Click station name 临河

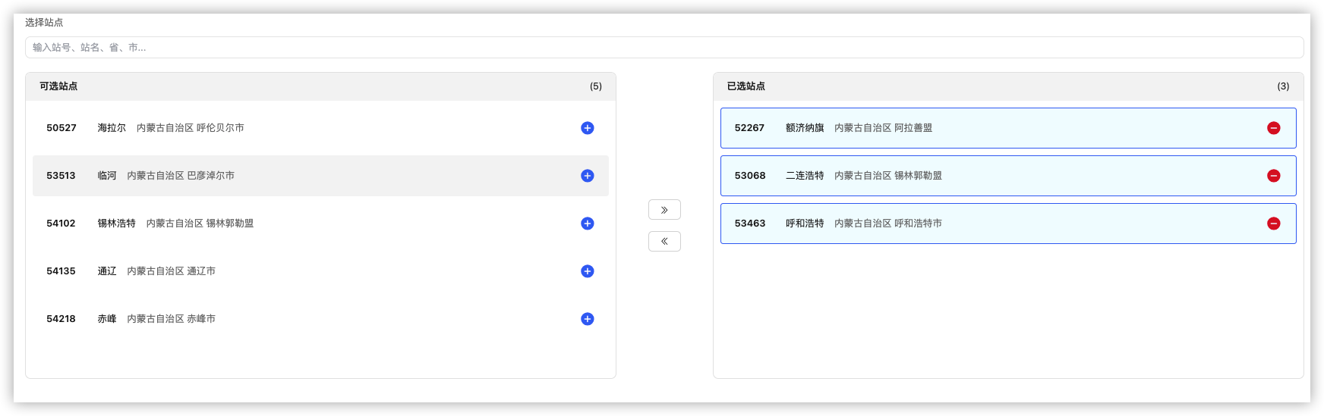[107, 176]
